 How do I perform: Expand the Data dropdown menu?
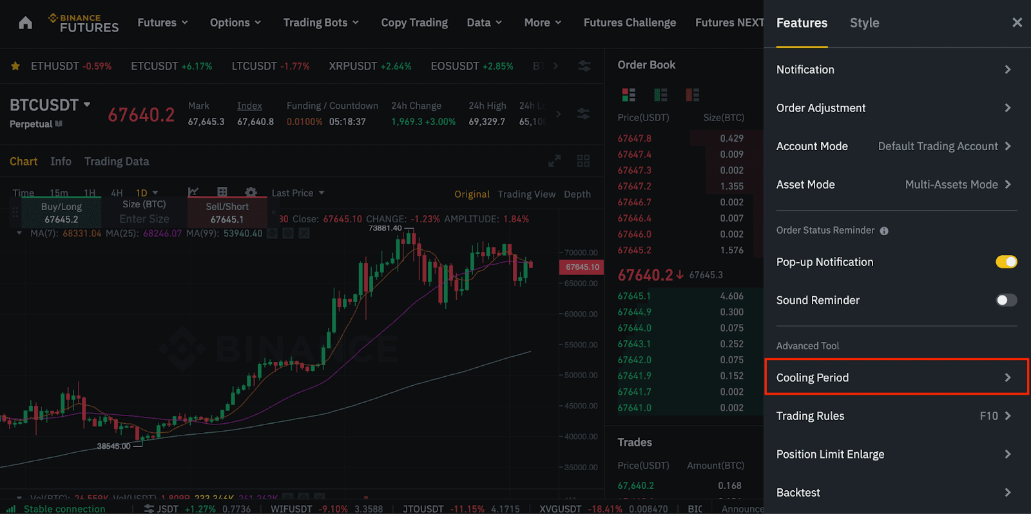485,23
